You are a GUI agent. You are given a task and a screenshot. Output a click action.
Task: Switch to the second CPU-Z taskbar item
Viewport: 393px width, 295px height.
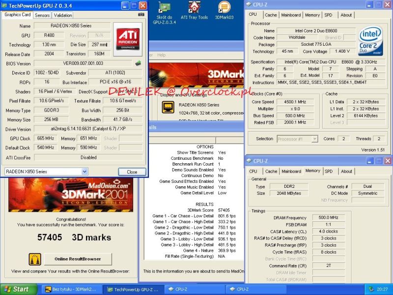click(x=256, y=289)
